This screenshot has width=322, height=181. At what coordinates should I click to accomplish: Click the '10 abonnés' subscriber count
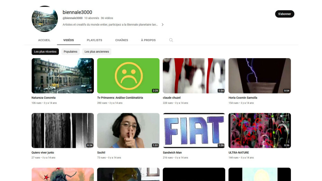[92, 18]
